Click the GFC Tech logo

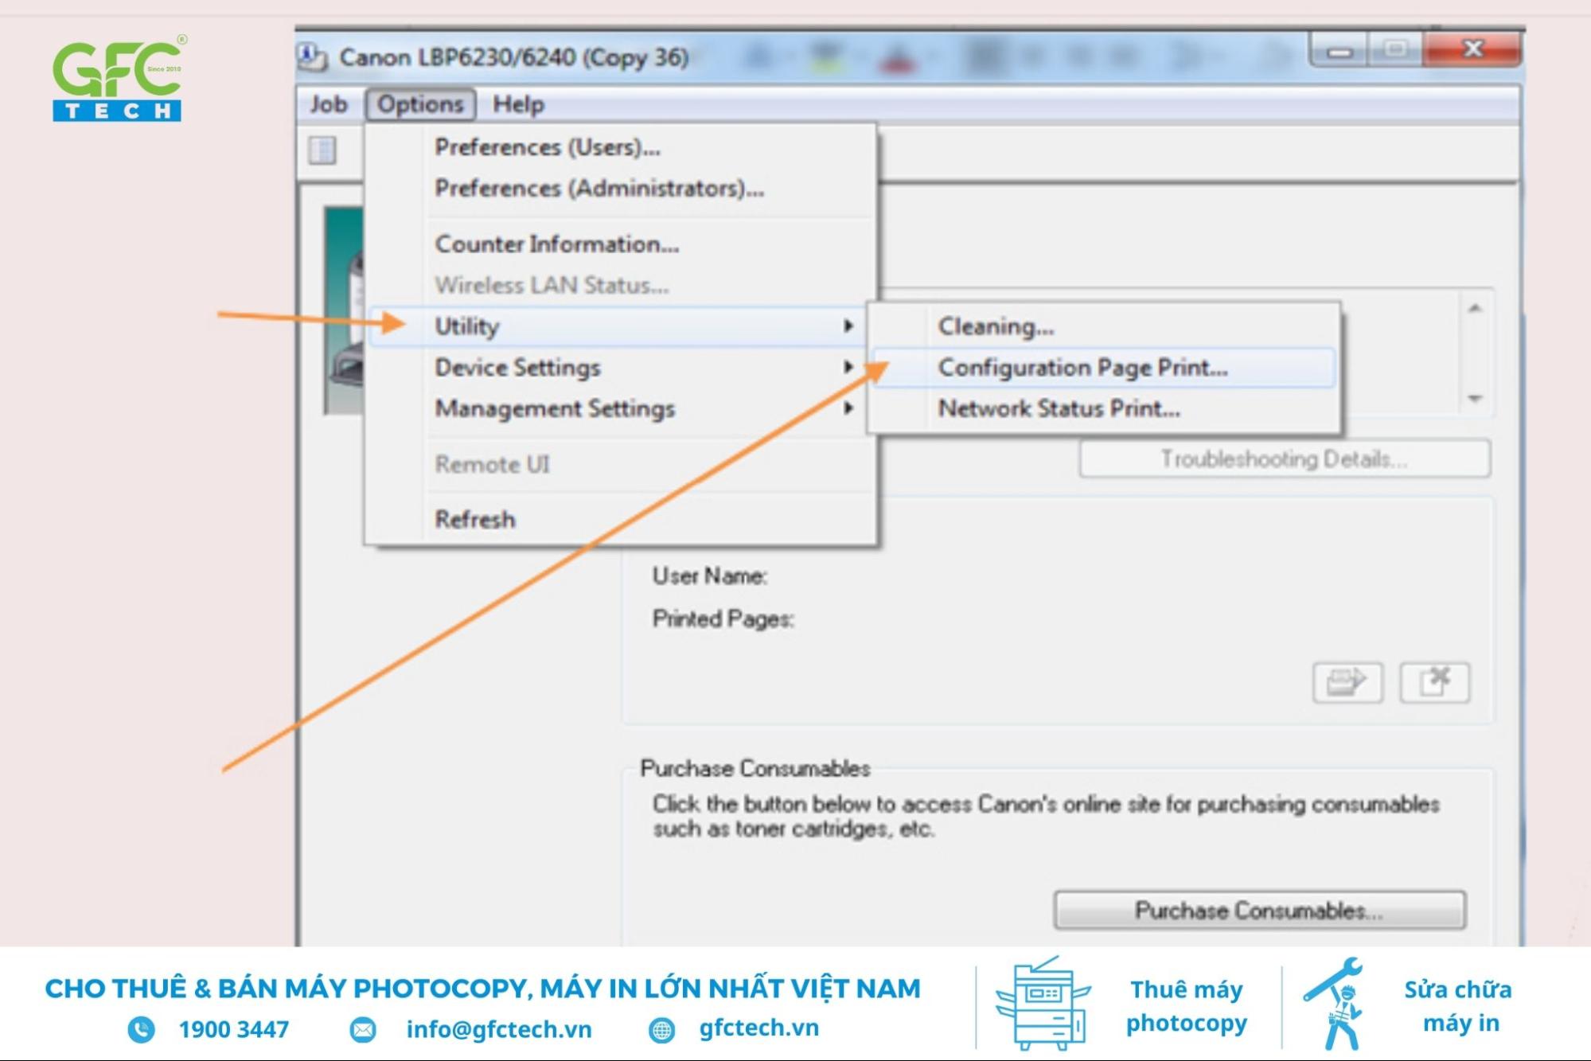[119, 79]
